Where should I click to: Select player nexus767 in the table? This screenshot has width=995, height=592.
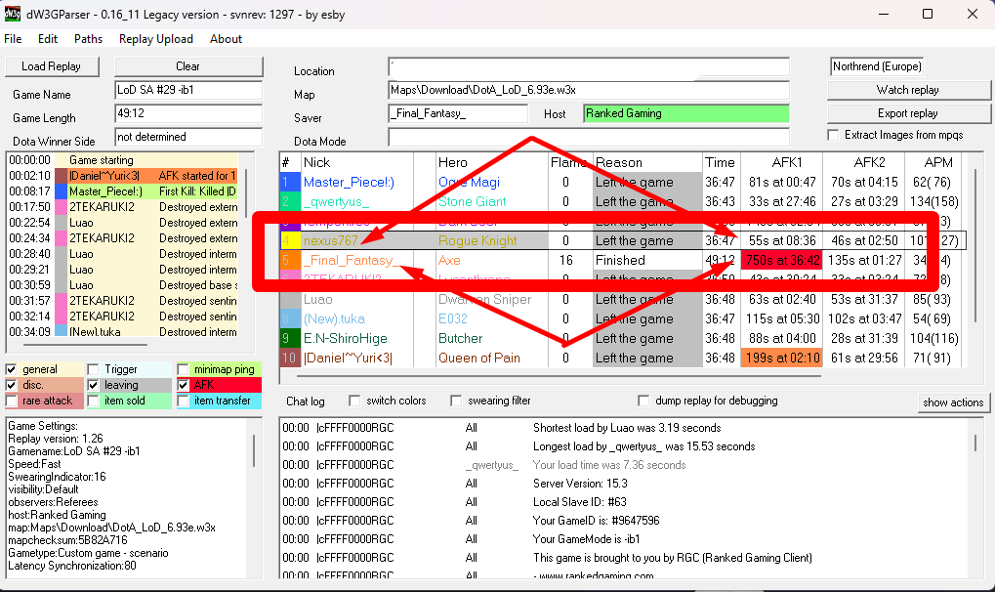[331, 240]
